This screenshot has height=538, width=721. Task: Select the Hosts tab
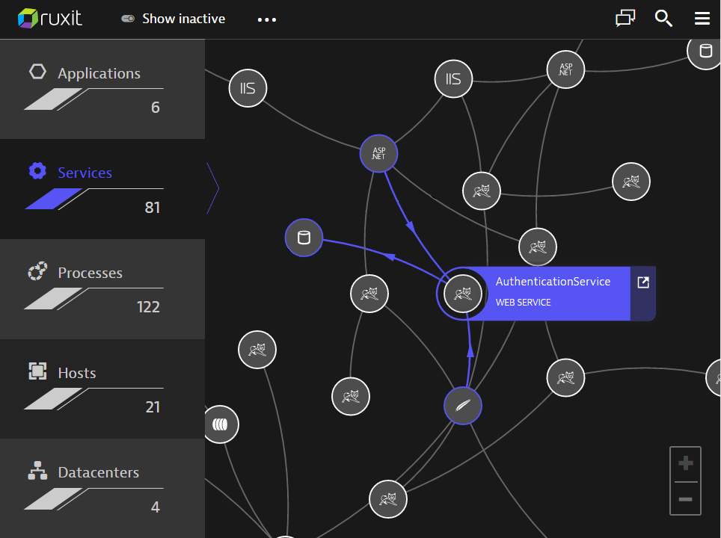coord(102,389)
